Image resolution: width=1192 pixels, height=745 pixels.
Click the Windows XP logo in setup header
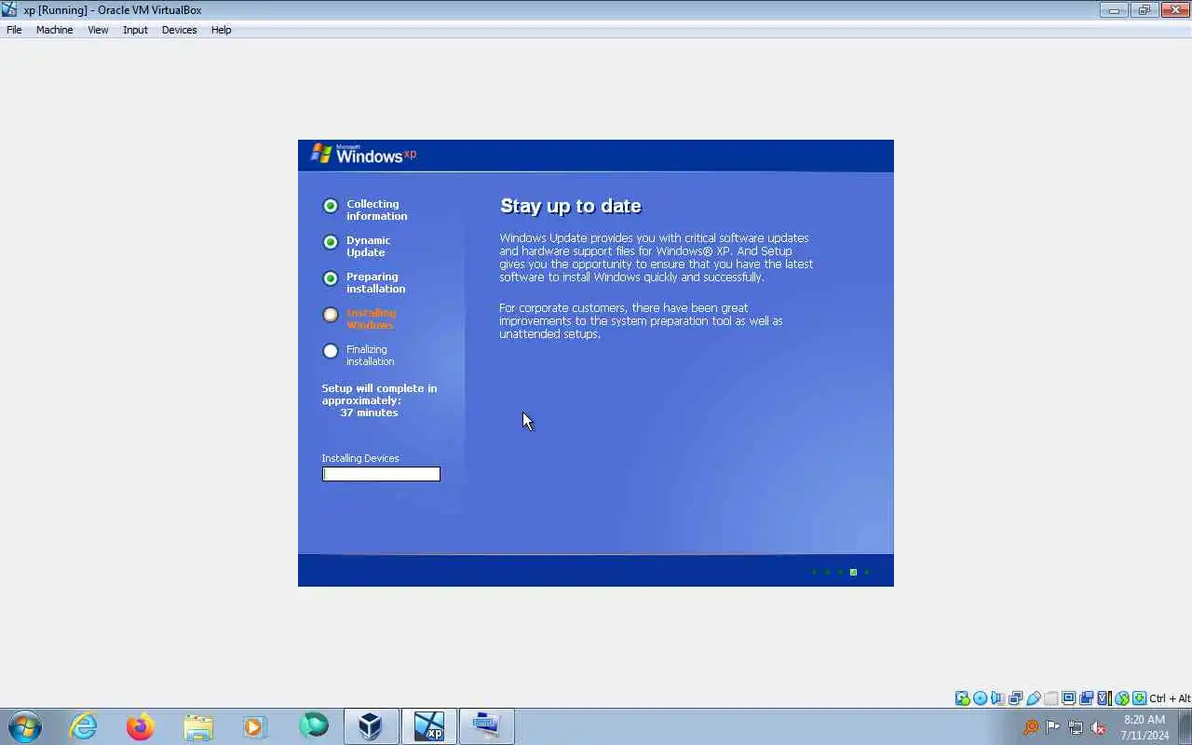tap(363, 154)
